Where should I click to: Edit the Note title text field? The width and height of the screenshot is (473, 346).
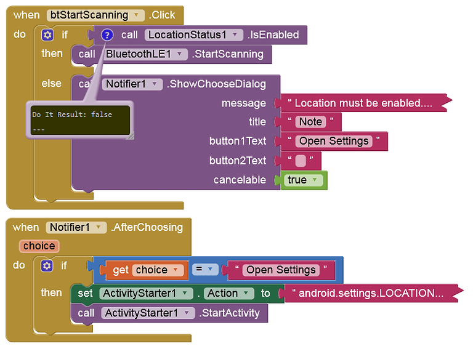tap(310, 122)
